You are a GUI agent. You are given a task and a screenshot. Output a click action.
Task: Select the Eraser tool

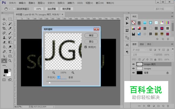(x=4, y=42)
